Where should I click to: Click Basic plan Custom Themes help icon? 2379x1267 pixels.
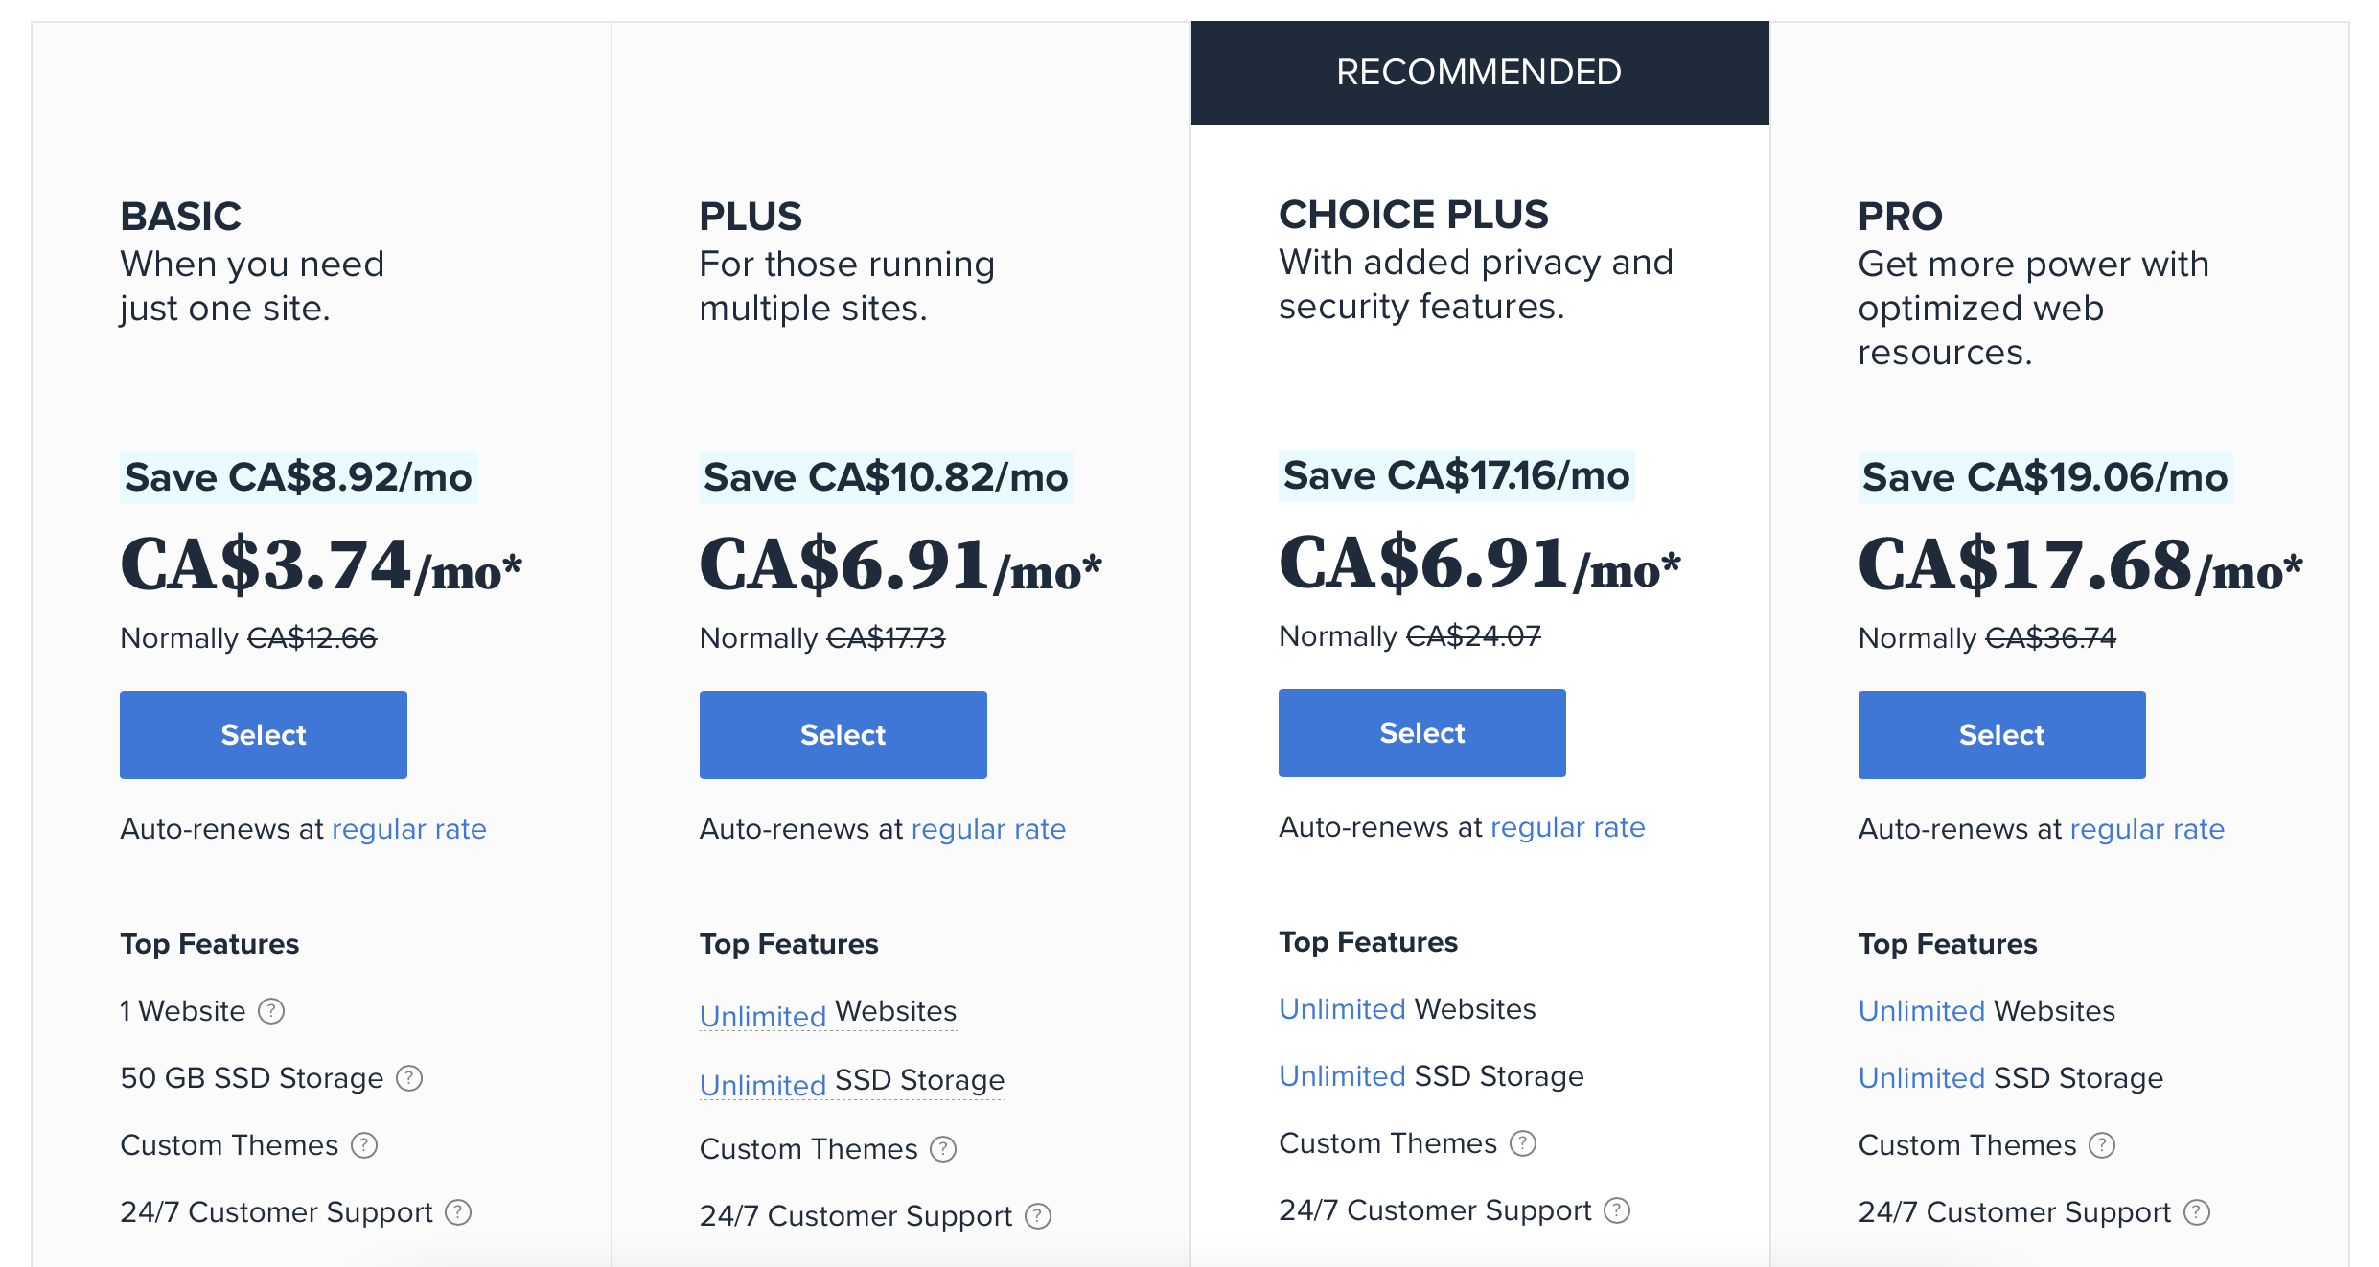364,1145
